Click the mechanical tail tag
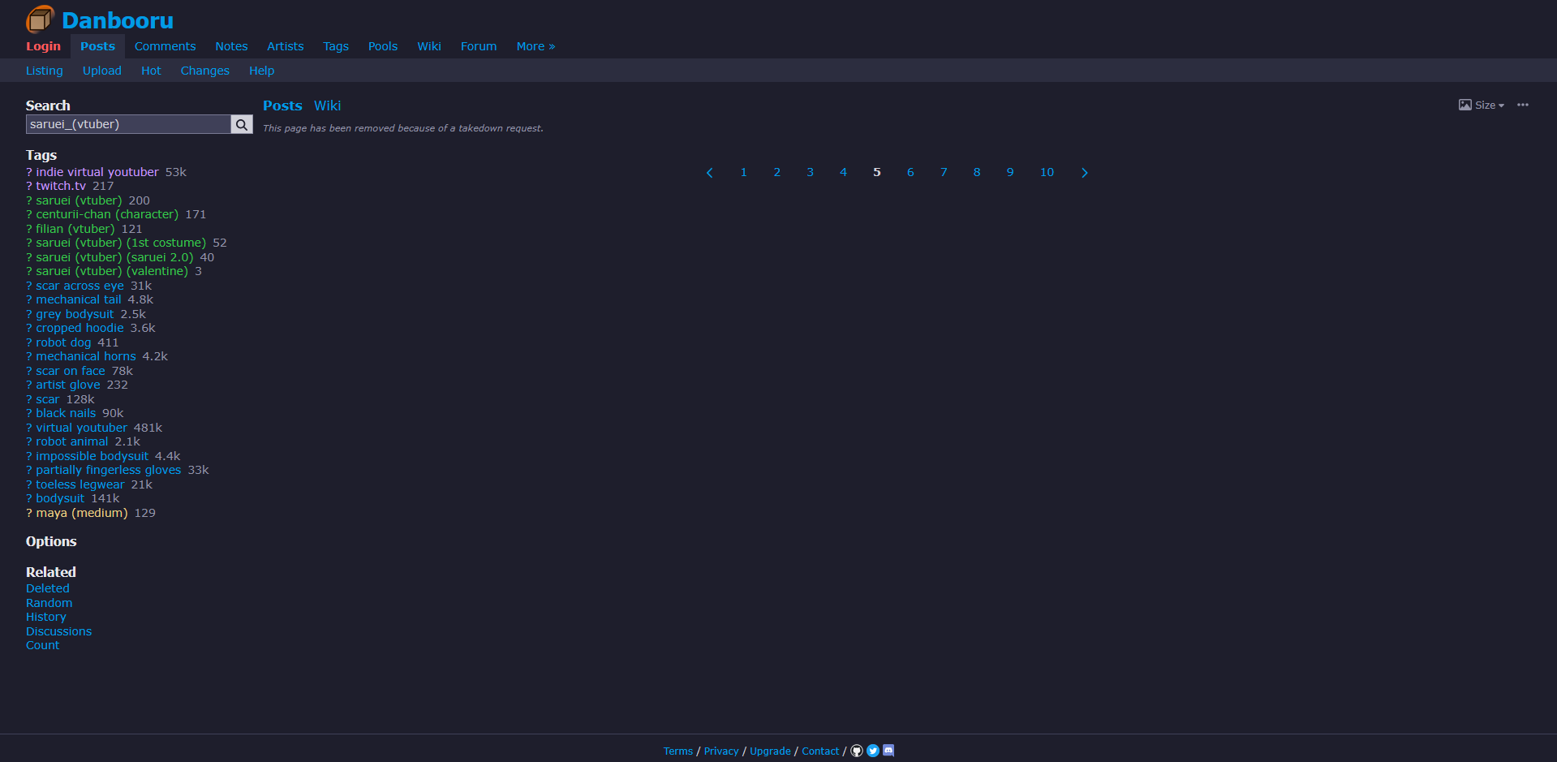The width and height of the screenshot is (1557, 762). coord(78,299)
